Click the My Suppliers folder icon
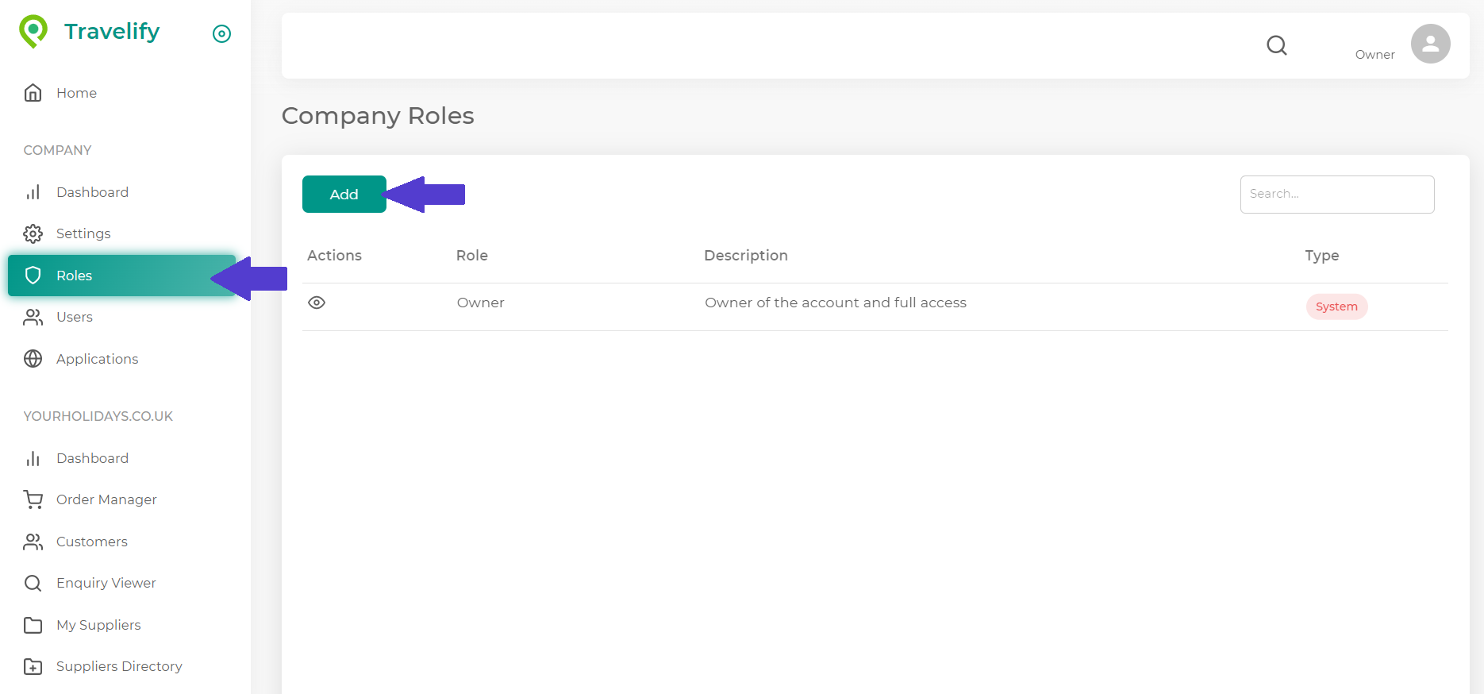 [x=33, y=625]
